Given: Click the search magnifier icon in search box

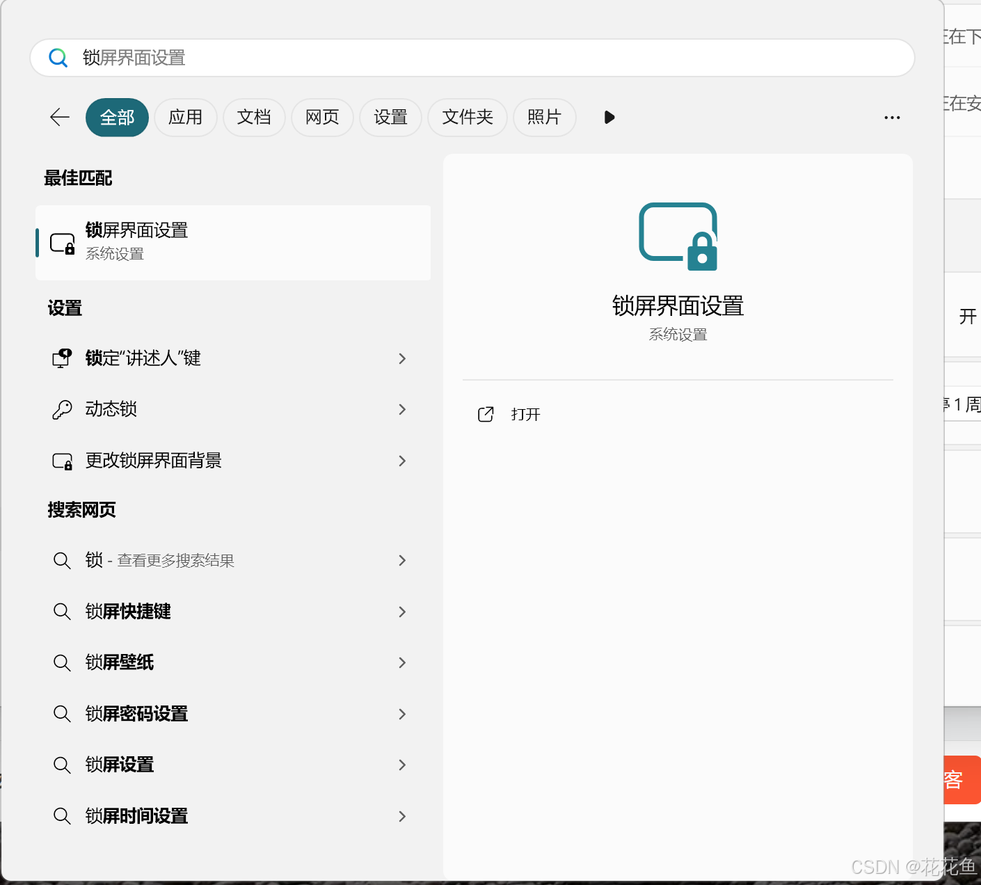Looking at the screenshot, I should 58,58.
